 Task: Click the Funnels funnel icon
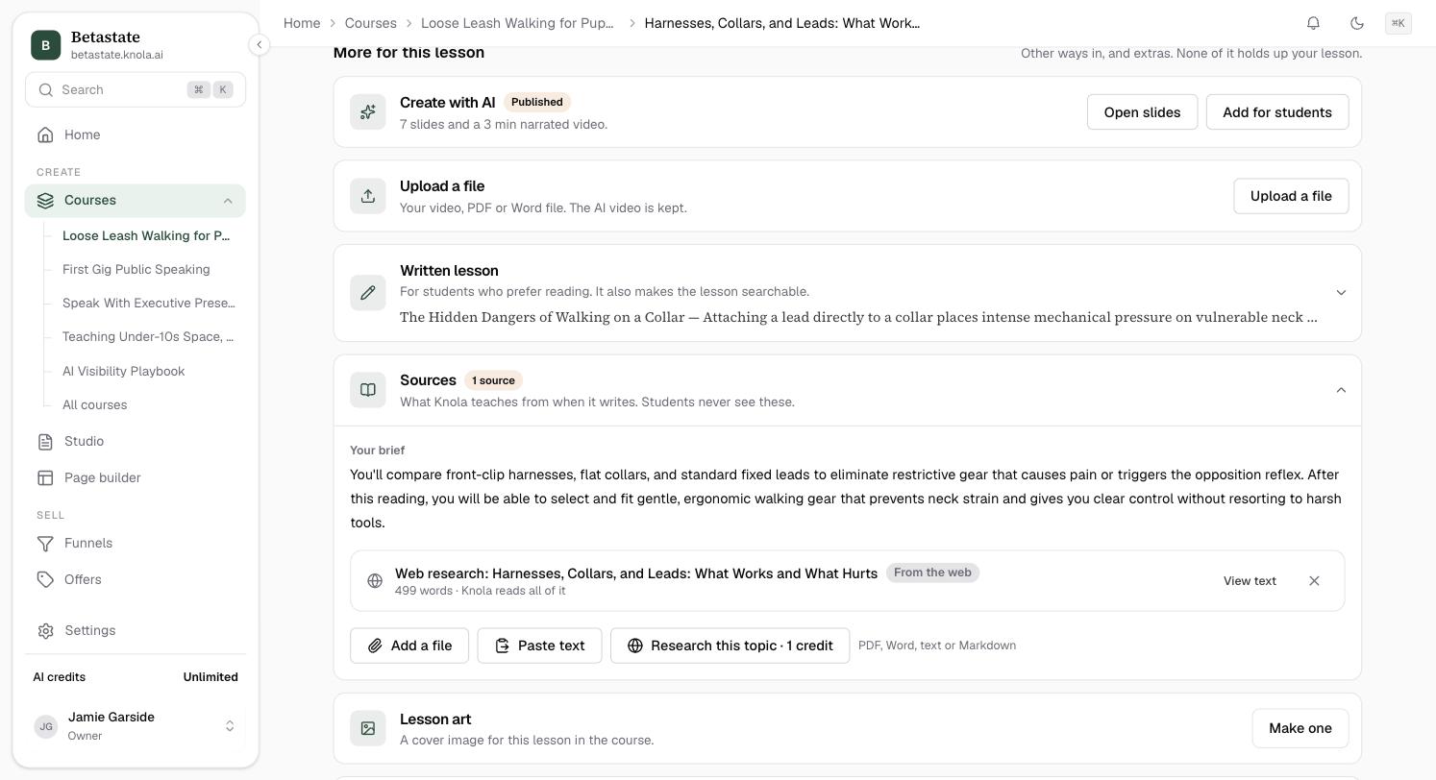point(45,543)
